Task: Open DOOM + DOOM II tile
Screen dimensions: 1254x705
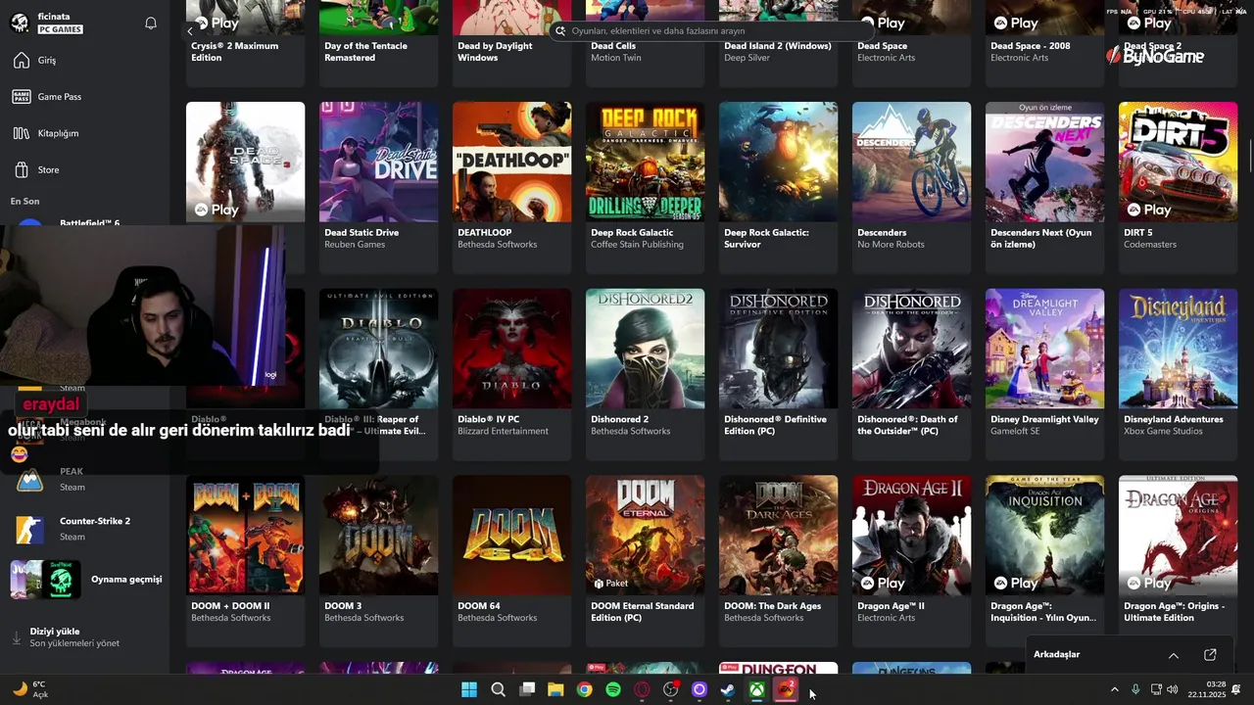Action: (x=245, y=560)
